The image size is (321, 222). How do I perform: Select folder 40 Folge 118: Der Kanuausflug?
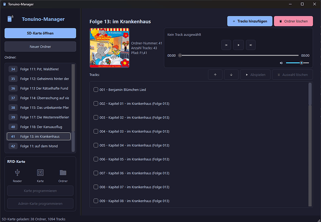tap(39, 127)
